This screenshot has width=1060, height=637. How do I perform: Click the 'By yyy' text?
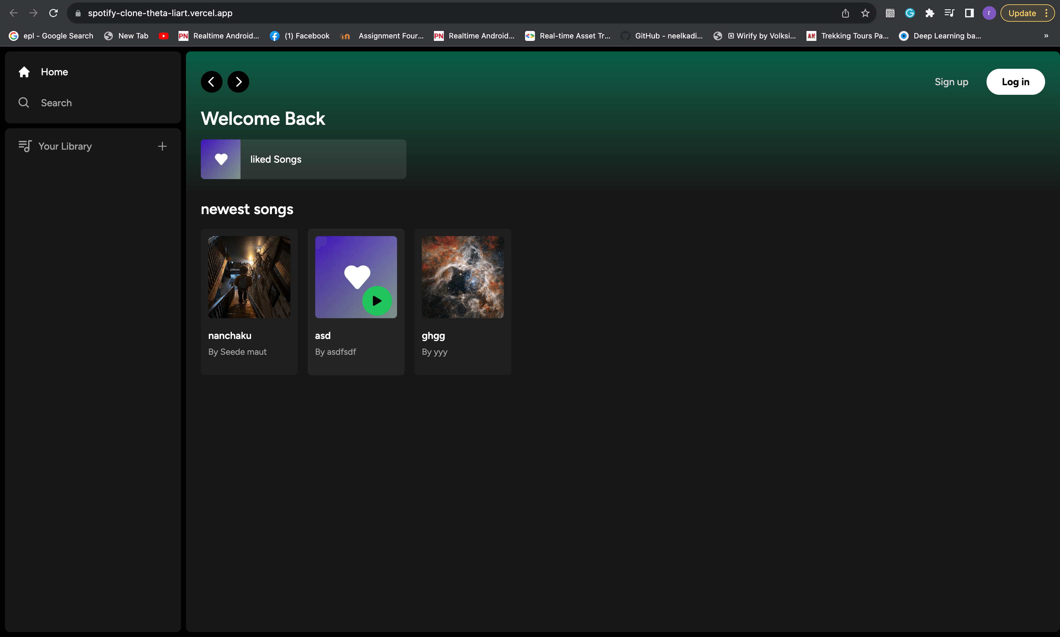(x=435, y=352)
